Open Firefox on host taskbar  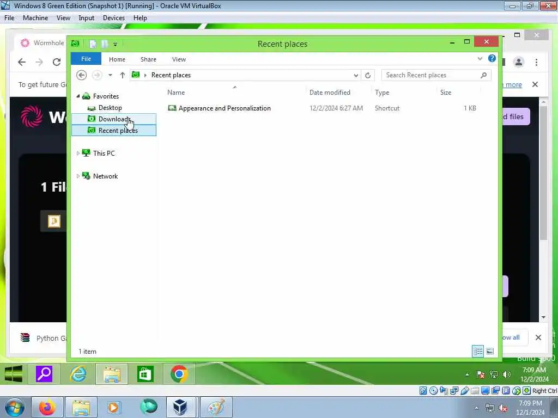(47, 407)
